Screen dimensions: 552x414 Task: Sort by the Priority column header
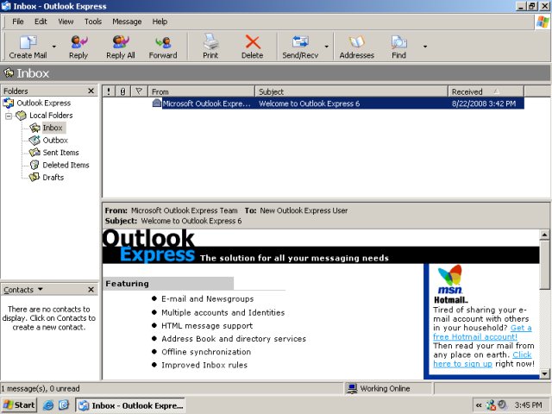click(109, 91)
